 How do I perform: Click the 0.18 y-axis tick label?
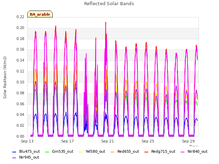(21, 39)
